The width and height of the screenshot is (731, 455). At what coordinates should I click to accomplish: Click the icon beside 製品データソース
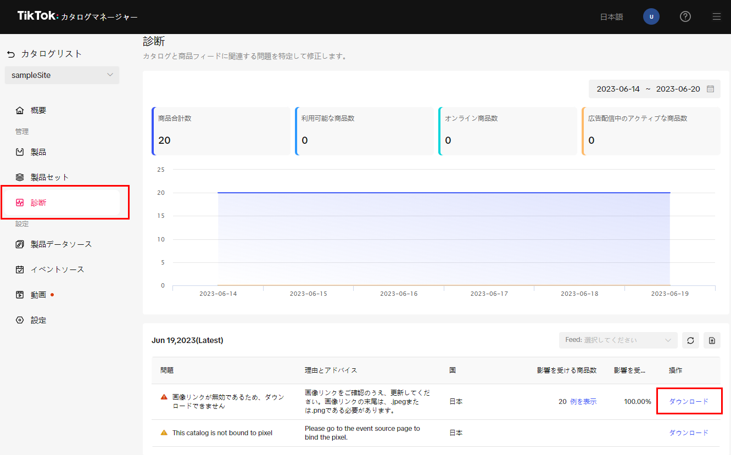click(20, 244)
